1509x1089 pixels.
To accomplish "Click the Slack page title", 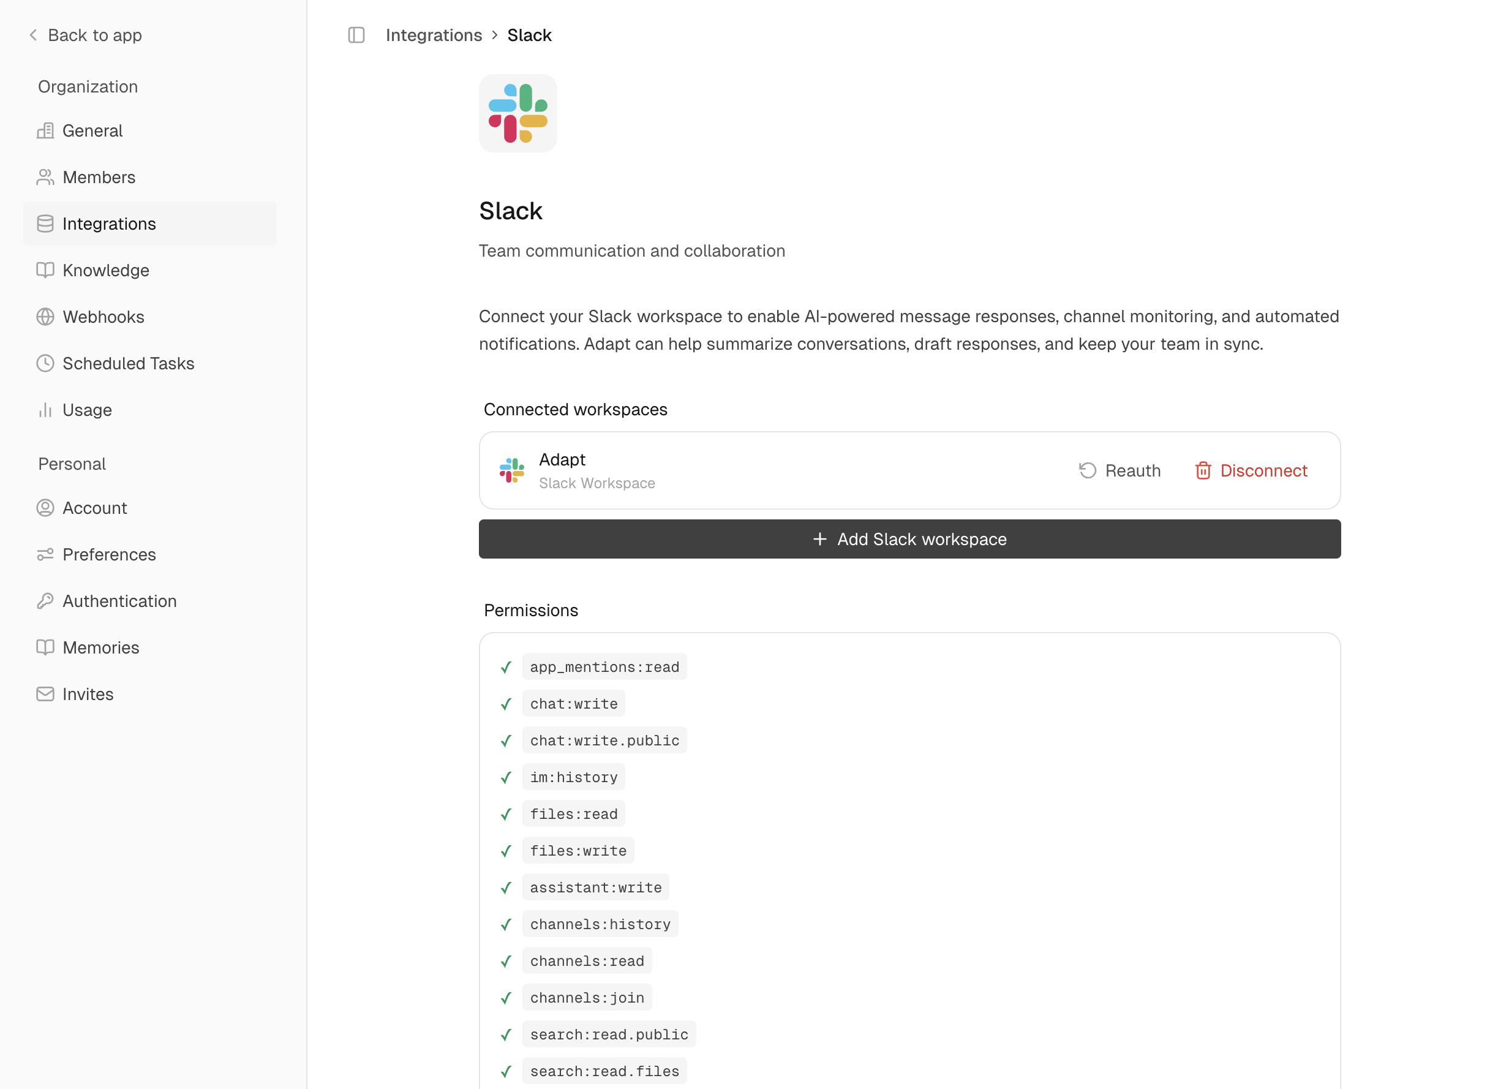I will pos(511,211).
